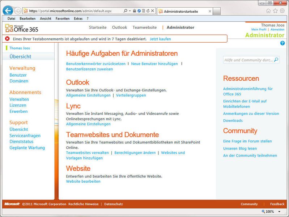Open the Ansicht menu

[x=46, y=18]
